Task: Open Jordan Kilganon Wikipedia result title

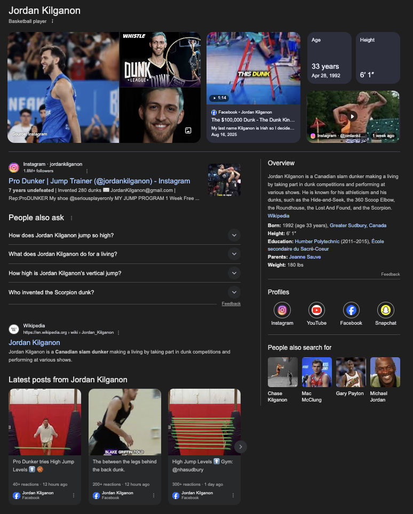Action: click(34, 342)
